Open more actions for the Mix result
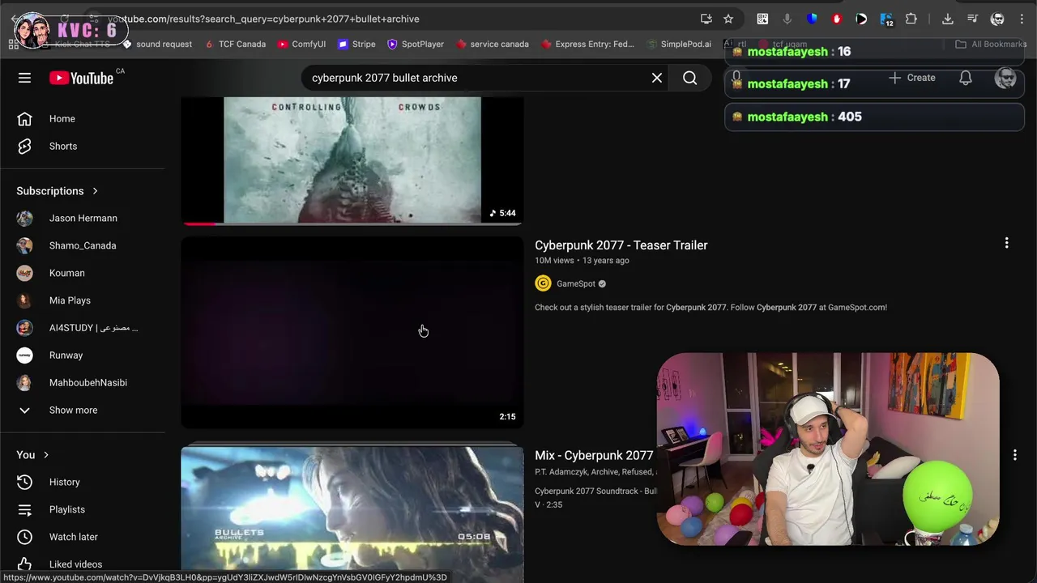The image size is (1037, 583). (1014, 456)
